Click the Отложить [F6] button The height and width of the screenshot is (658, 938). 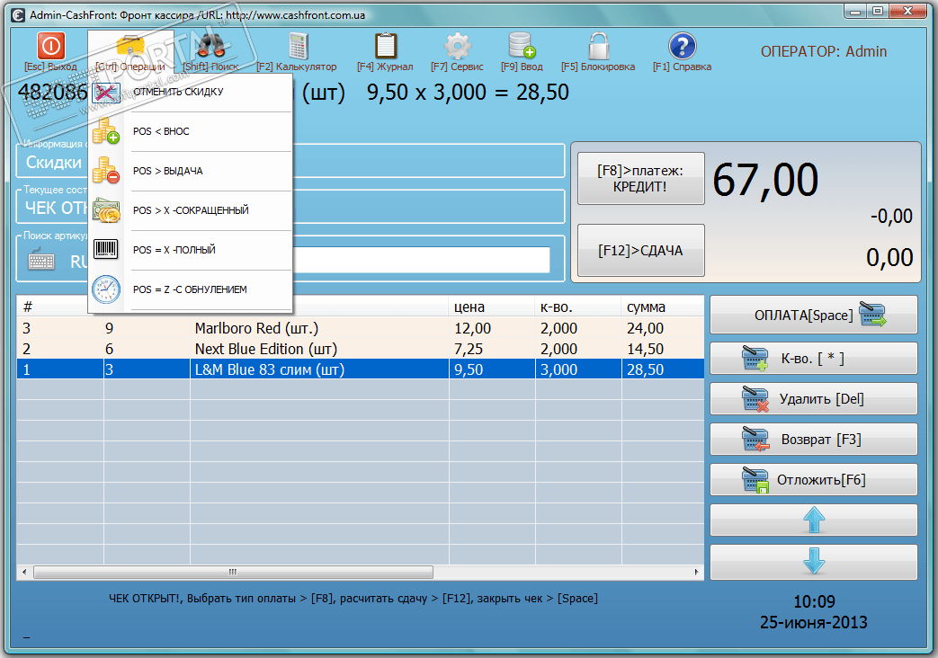click(814, 480)
